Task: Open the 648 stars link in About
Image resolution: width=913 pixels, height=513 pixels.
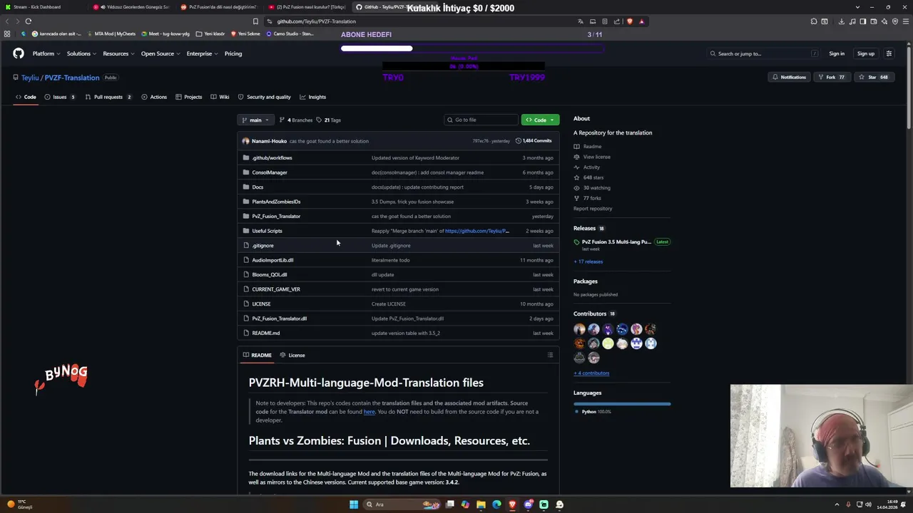Action: point(593,177)
